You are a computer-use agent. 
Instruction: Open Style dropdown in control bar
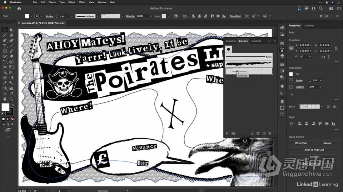pos(168,16)
